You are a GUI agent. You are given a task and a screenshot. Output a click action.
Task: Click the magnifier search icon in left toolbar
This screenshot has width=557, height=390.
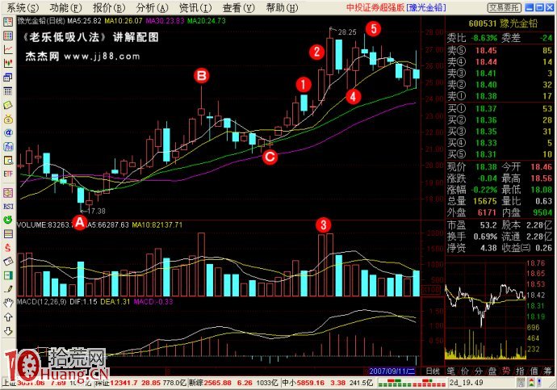point(8,160)
